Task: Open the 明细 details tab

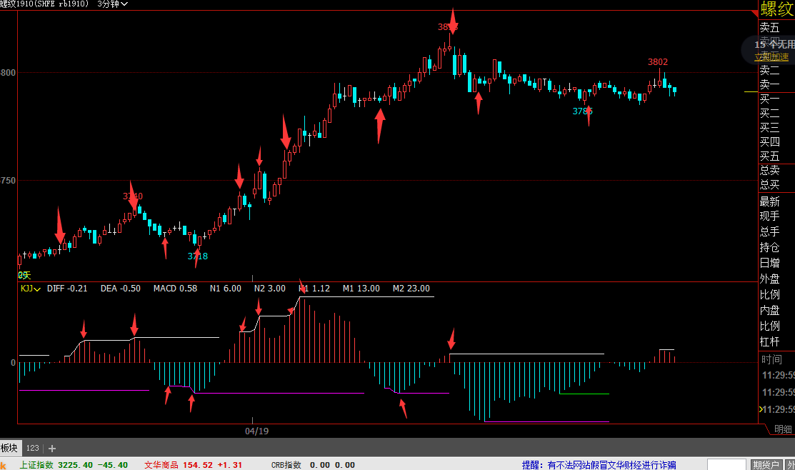Action: point(783,429)
